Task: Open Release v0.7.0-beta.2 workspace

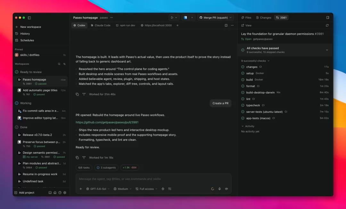Action: (41, 135)
